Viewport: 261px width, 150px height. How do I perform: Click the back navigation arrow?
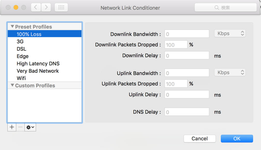pos(36,7)
